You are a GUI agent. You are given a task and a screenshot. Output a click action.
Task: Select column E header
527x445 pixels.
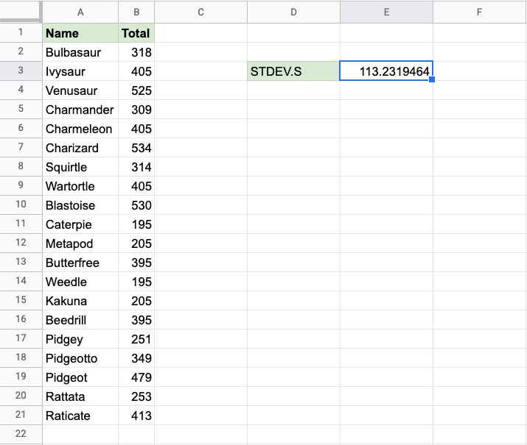click(386, 12)
